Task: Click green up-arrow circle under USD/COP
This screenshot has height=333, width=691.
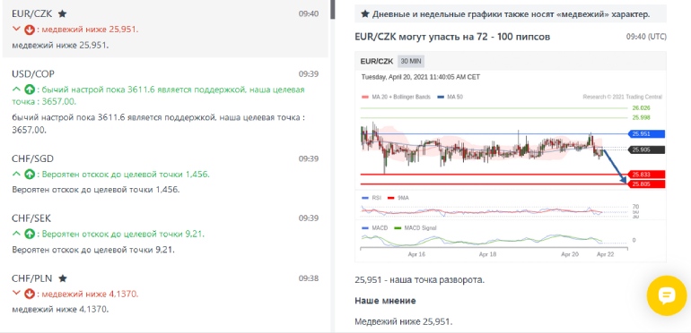Action: coord(30,90)
